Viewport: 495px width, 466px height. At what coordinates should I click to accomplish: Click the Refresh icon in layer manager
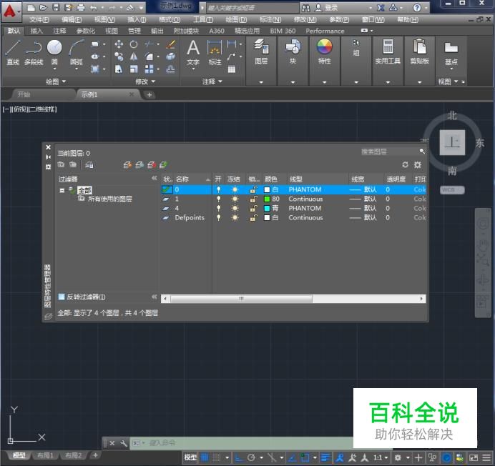pos(405,165)
